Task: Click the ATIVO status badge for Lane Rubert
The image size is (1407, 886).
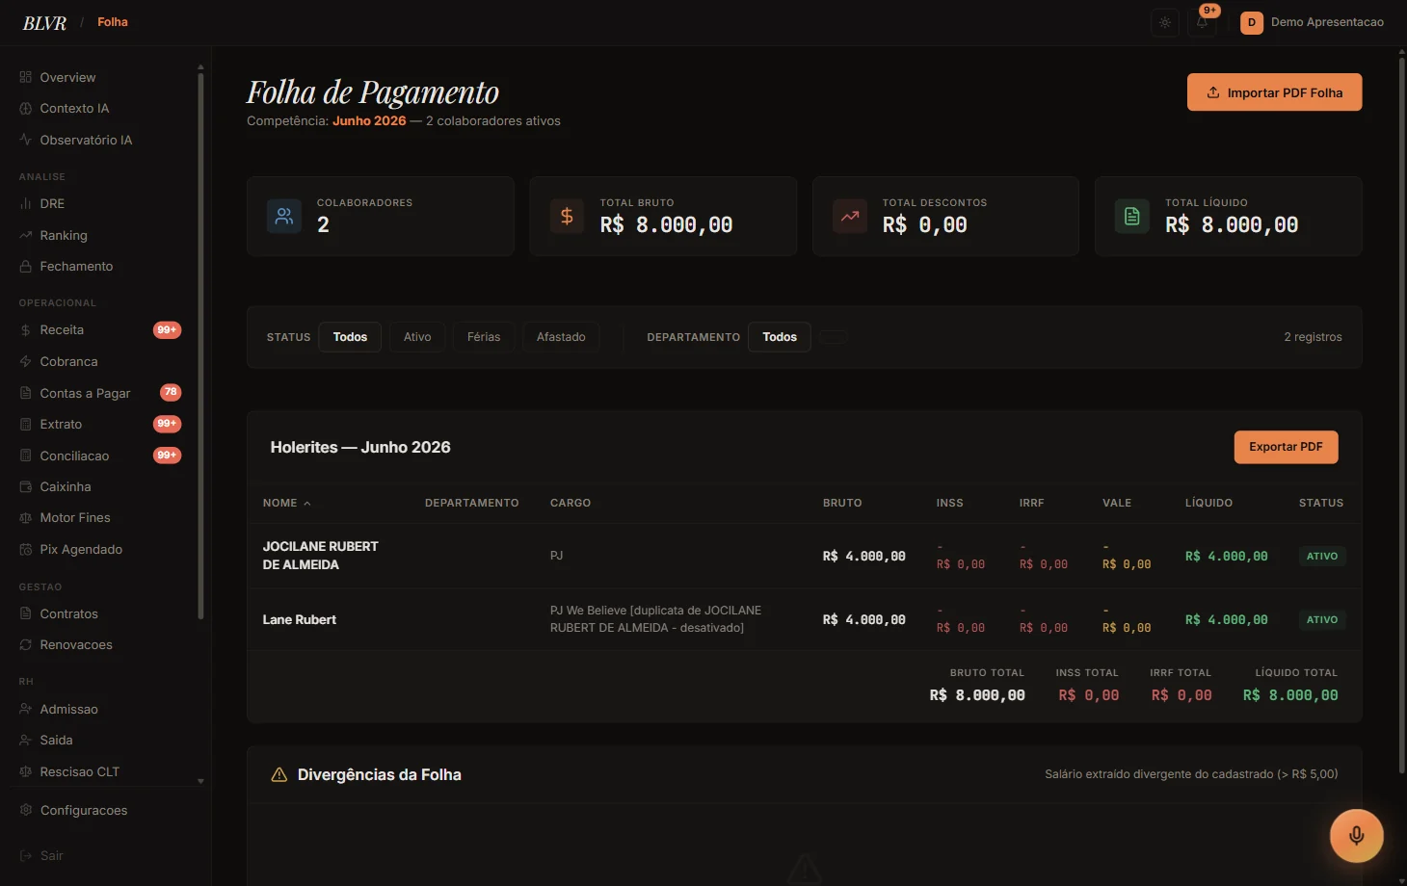Action: coord(1322,620)
